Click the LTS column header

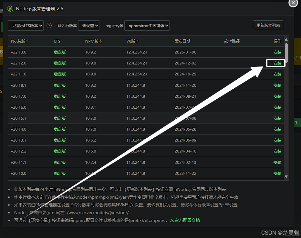pos(57,41)
